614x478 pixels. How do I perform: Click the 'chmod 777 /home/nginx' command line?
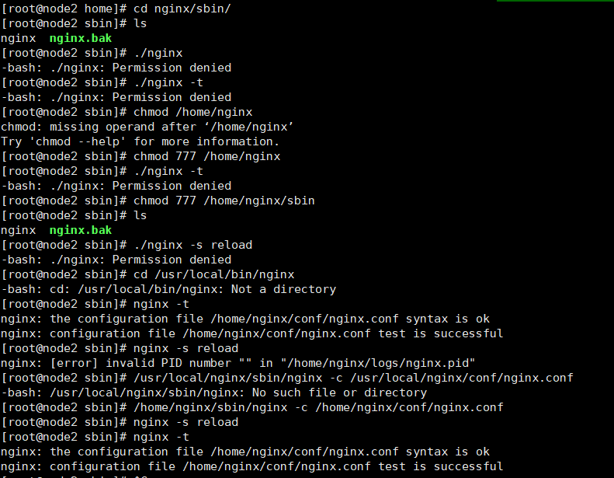206,156
